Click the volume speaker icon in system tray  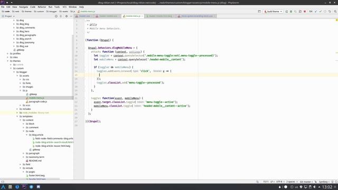tap(315, 187)
